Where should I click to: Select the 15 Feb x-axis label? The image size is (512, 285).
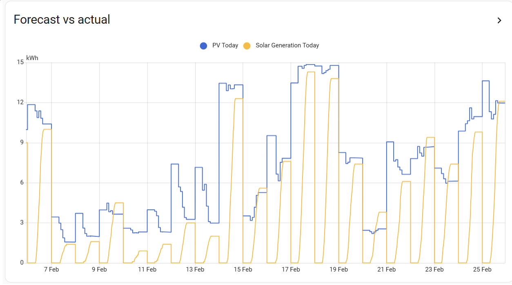point(243,269)
